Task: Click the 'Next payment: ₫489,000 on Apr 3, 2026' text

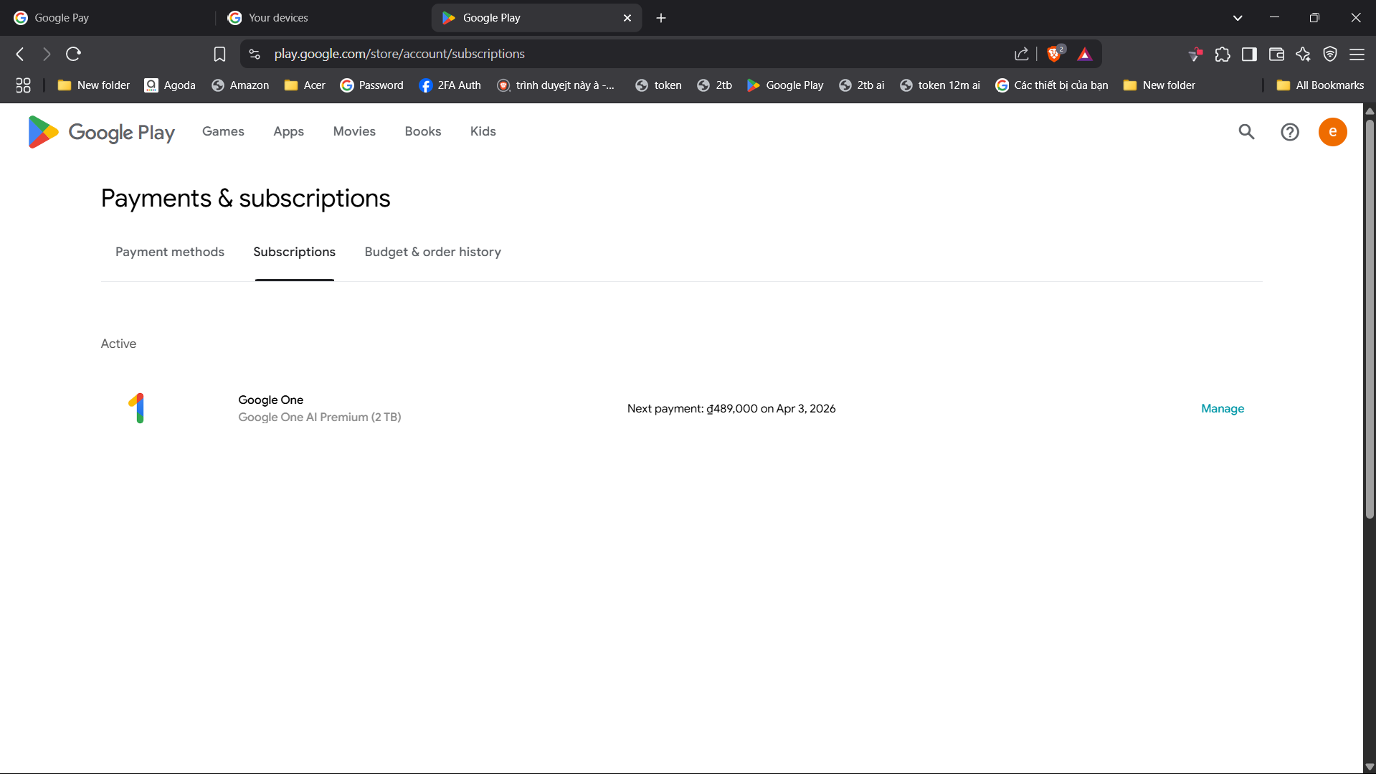Action: (731, 408)
